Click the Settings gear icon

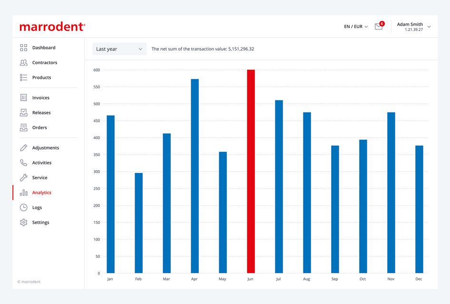[x=23, y=222]
